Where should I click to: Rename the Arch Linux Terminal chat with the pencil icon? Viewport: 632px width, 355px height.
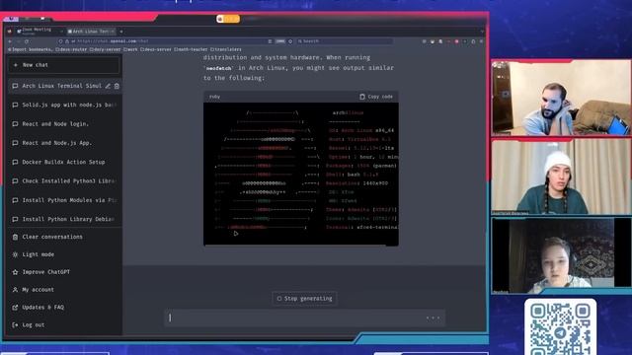click(108, 86)
